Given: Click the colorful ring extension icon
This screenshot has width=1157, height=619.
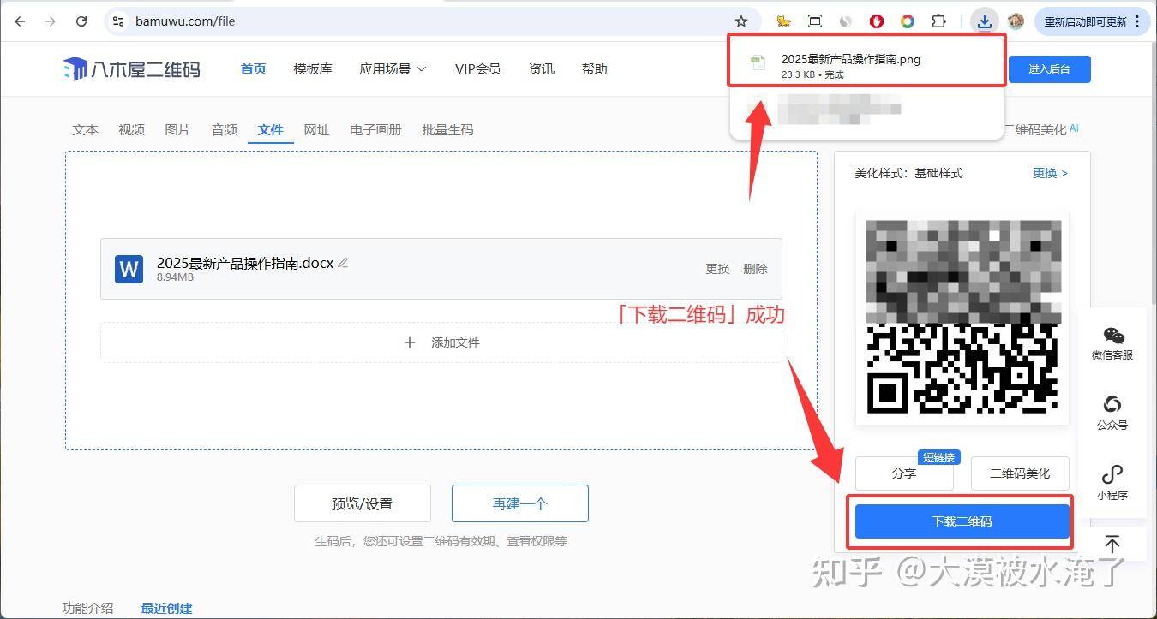Looking at the screenshot, I should (908, 21).
